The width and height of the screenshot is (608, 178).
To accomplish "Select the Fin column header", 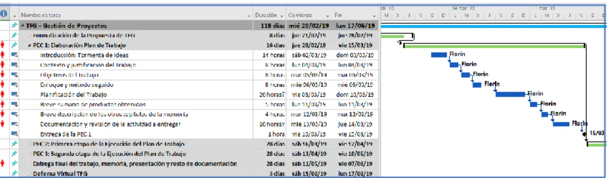I will (x=356, y=15).
